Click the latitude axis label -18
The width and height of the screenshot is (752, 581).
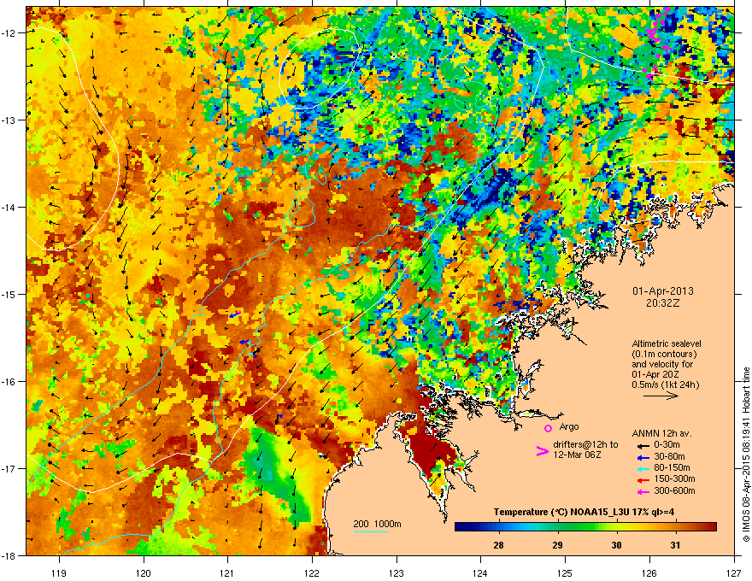click(x=9, y=555)
